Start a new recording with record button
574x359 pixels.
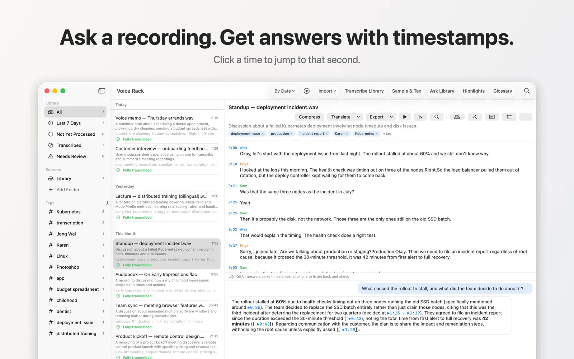click(306, 91)
